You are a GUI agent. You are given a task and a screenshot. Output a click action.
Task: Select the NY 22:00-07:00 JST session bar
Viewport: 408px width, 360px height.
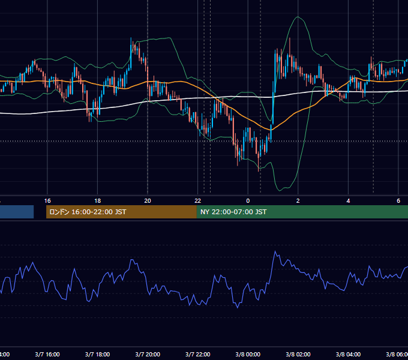(302, 212)
